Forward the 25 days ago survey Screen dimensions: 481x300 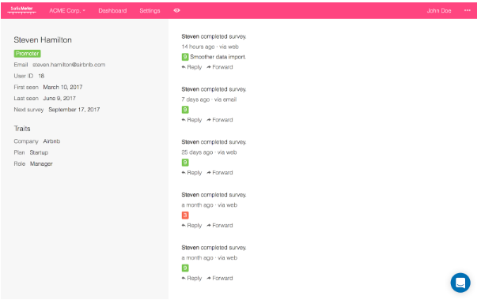[x=220, y=173]
